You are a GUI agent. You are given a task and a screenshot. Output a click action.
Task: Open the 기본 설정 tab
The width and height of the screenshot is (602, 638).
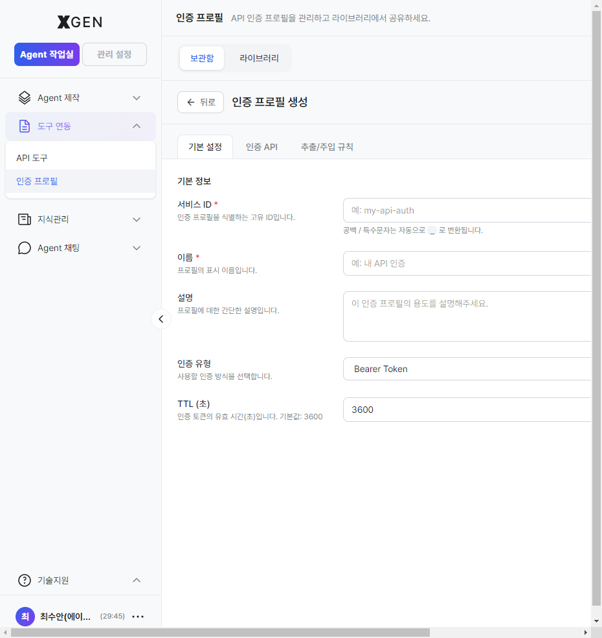click(x=205, y=147)
